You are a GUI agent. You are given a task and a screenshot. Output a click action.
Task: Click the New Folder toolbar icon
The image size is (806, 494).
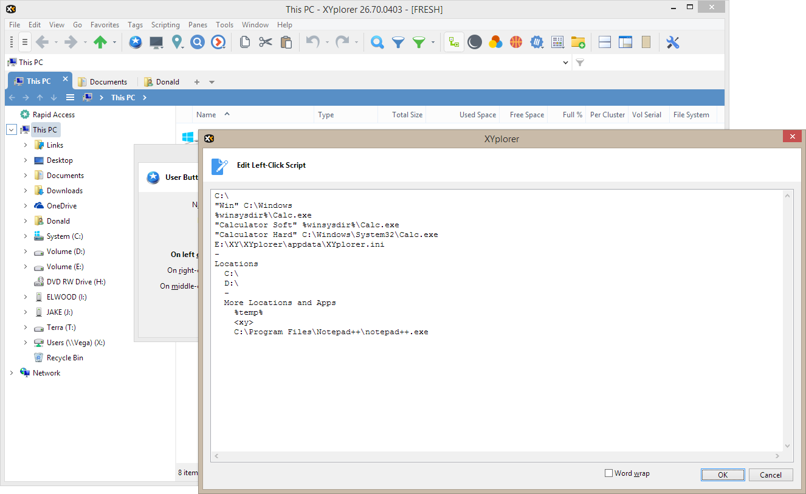coord(577,42)
